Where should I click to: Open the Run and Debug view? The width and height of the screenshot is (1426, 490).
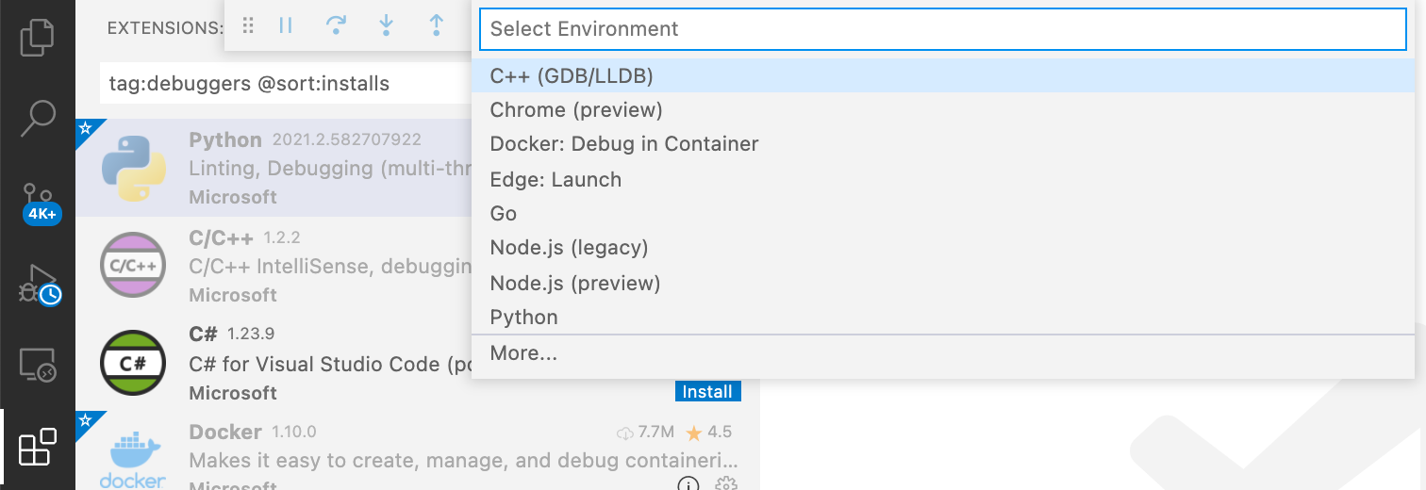point(38,282)
